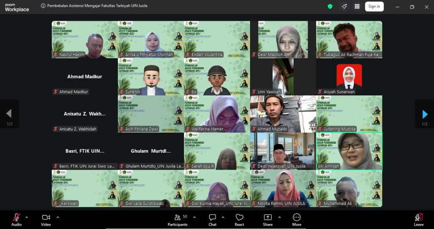This screenshot has height=229, width=434.
Task: Expand the arrow next to Participants
Action: (195, 217)
